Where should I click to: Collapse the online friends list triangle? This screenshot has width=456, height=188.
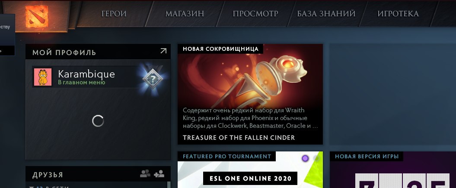(x=32, y=187)
